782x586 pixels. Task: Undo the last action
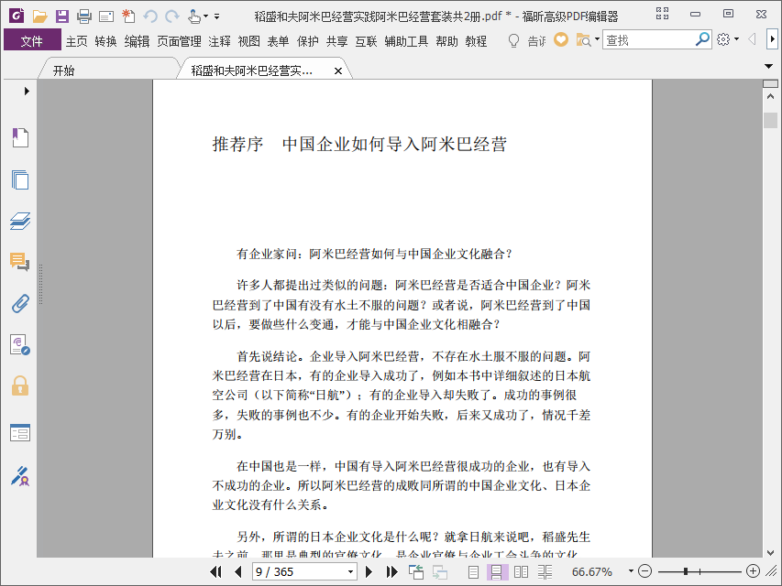point(150,16)
